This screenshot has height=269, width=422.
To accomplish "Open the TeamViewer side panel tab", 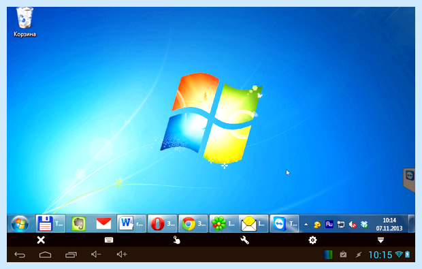I will click(x=409, y=180).
